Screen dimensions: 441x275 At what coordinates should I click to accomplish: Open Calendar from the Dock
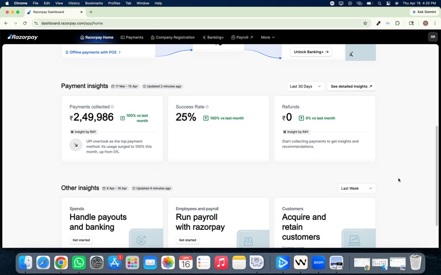click(x=186, y=263)
